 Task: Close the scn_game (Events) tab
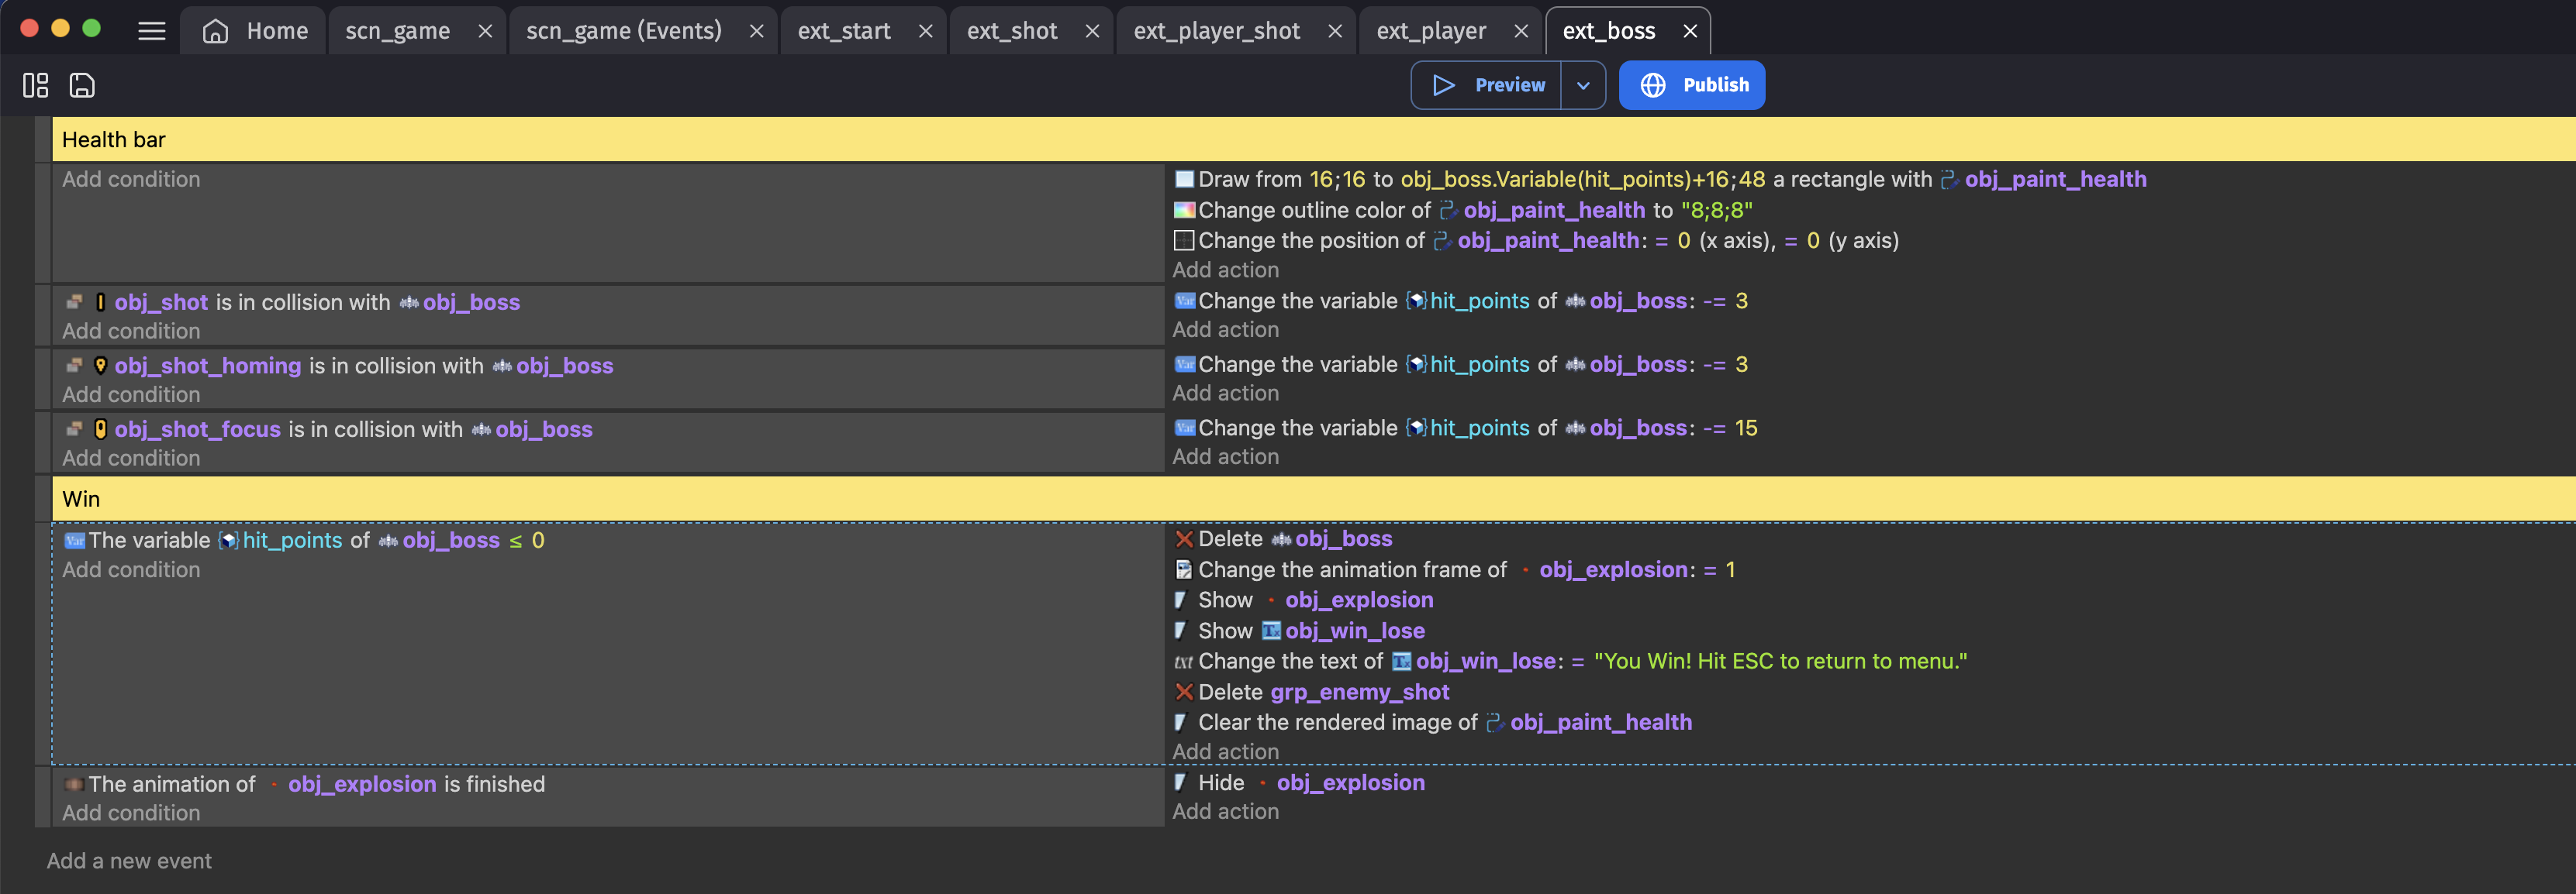tap(757, 31)
